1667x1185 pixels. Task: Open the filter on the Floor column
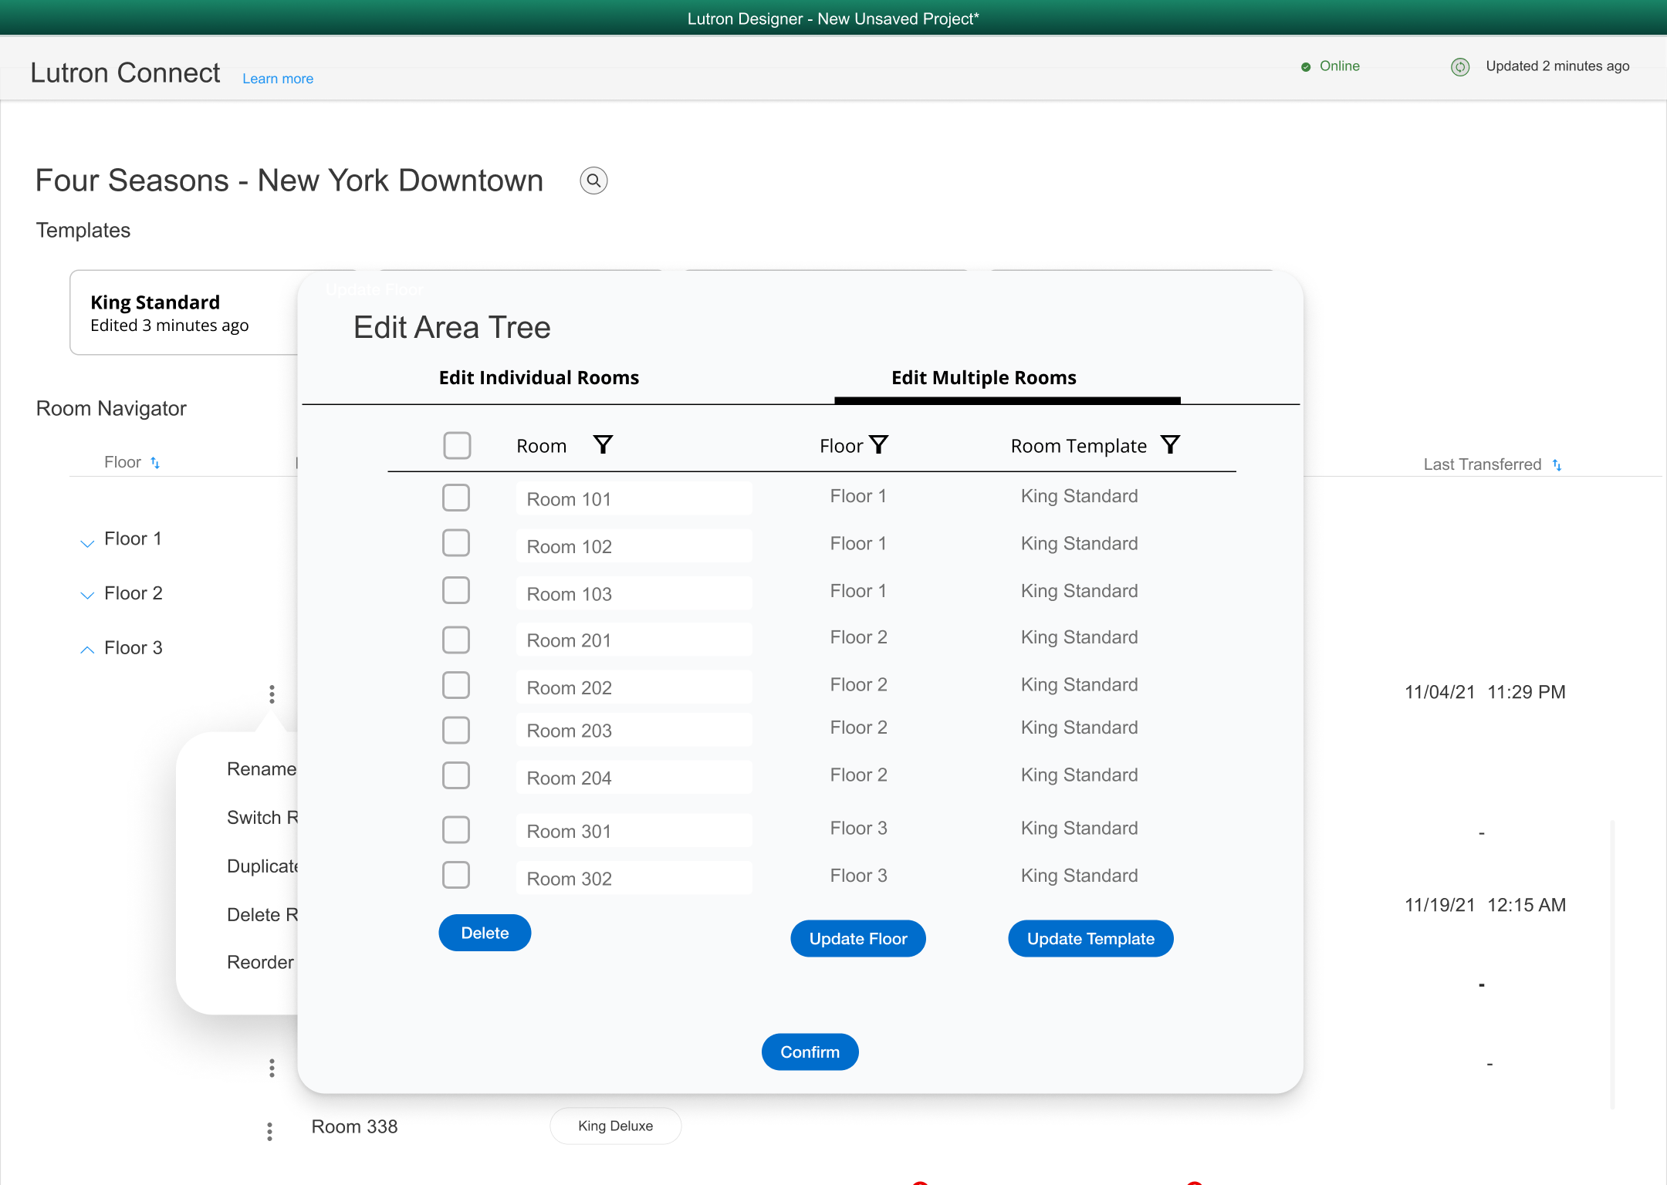click(879, 444)
